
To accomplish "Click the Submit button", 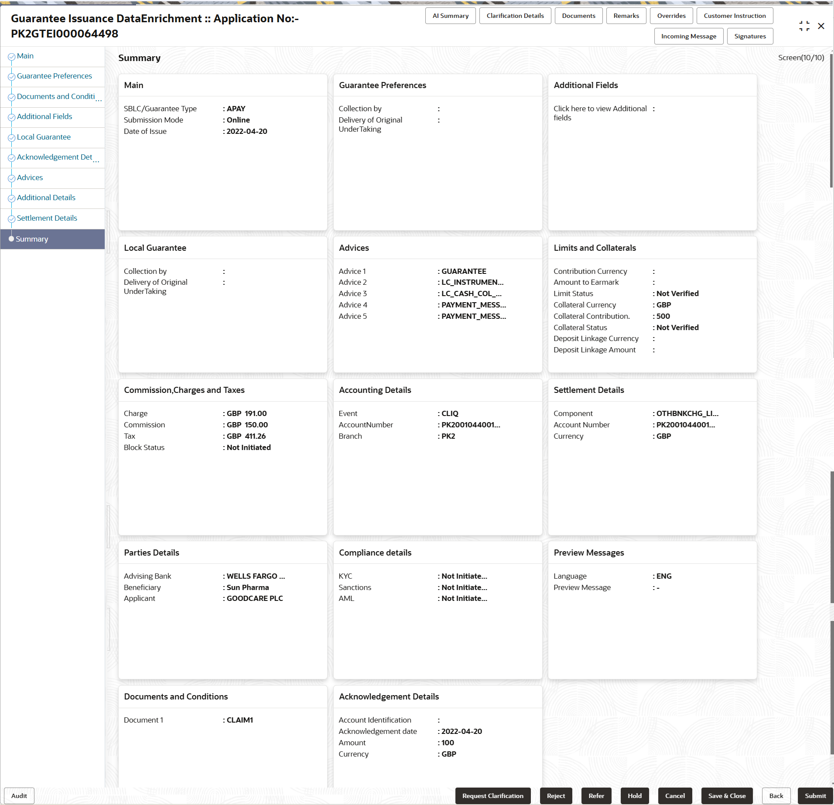I will pyautogui.click(x=815, y=796).
